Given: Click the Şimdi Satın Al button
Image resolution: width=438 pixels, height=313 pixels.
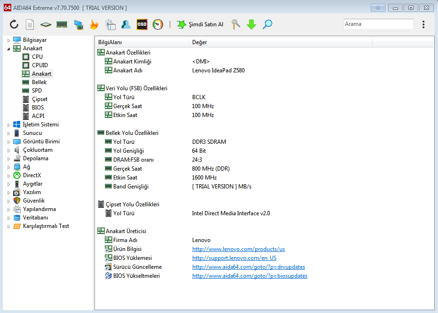Looking at the screenshot, I should [200, 24].
